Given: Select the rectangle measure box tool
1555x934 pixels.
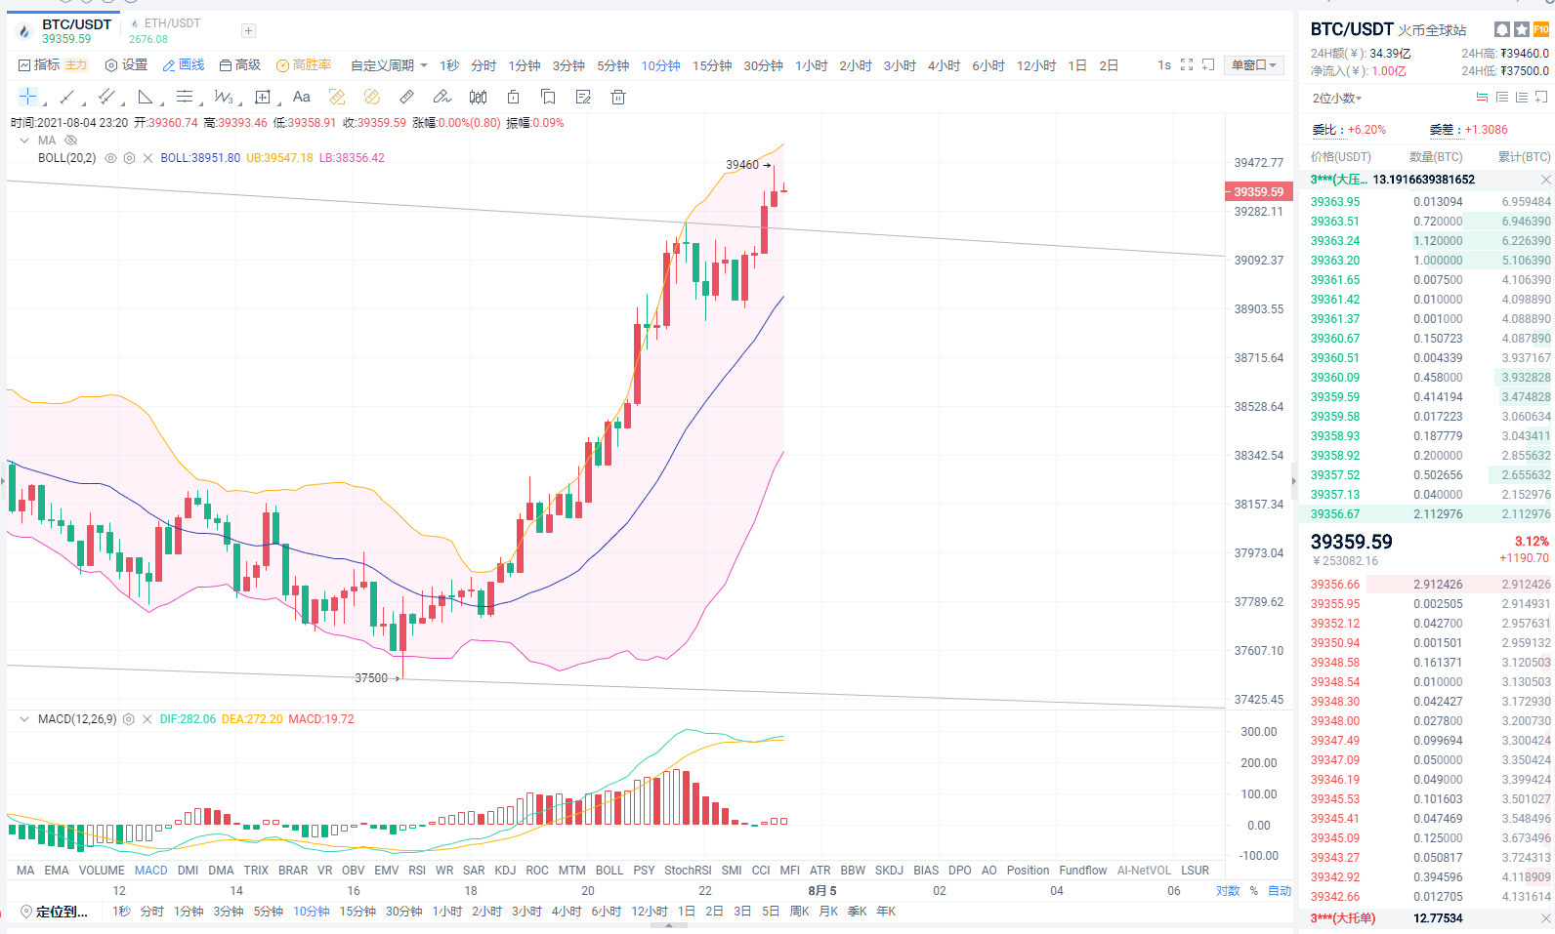Looking at the screenshot, I should point(262,97).
